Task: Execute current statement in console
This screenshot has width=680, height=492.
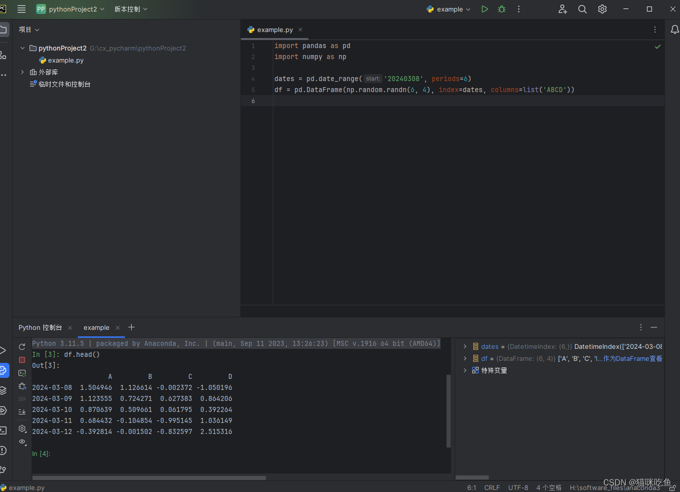Action: pos(22,373)
